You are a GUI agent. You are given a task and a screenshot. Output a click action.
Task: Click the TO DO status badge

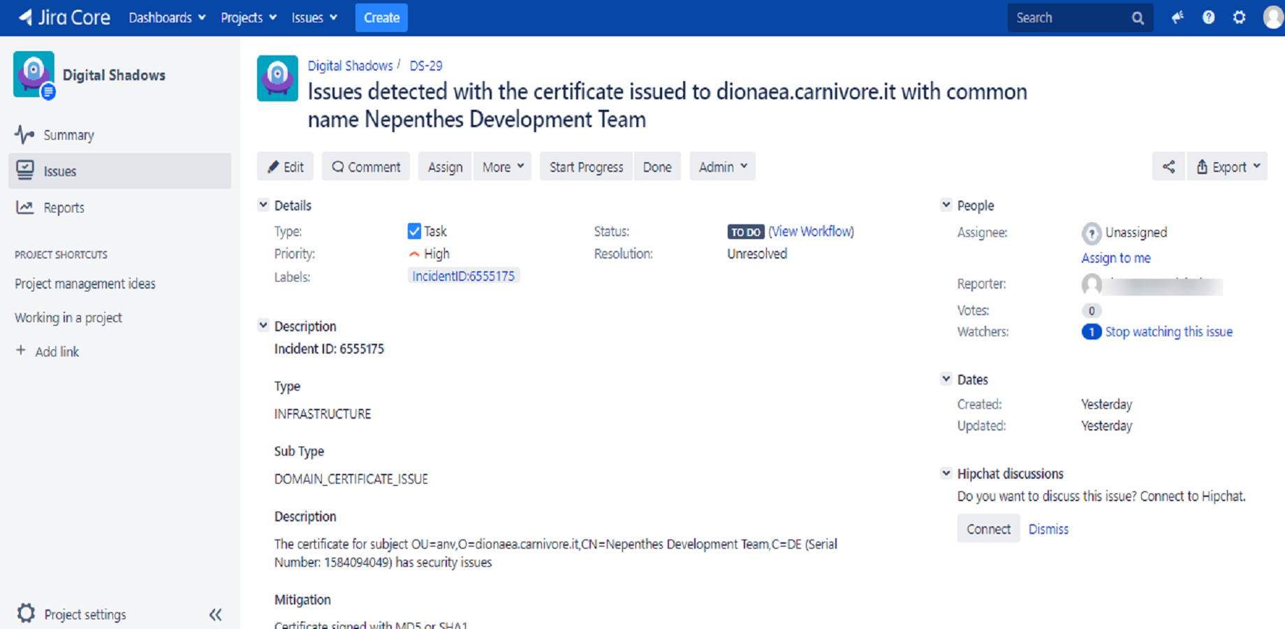(x=746, y=232)
